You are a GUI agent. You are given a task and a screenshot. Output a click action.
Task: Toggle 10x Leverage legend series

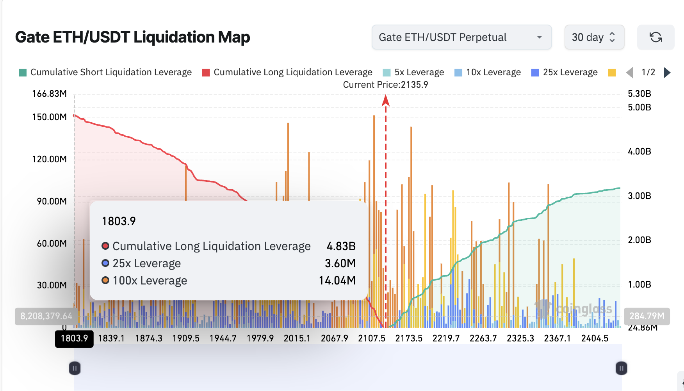tap(488, 73)
